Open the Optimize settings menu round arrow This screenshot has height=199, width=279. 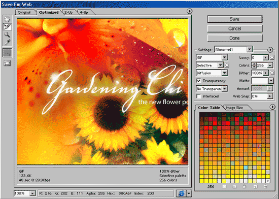tap(270, 50)
